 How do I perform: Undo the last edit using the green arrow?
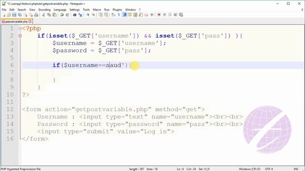tap(62, 15)
